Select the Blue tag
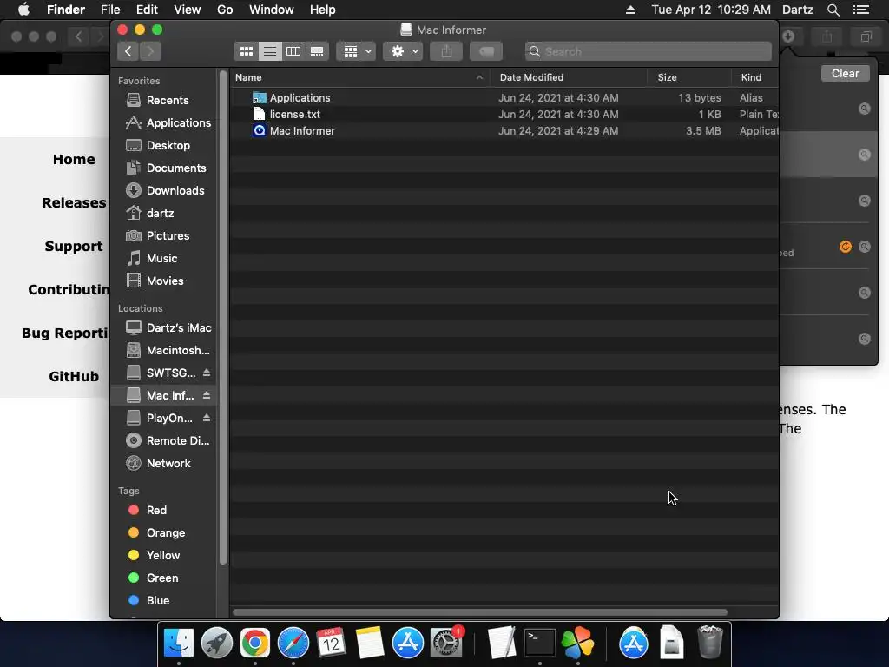 pyautogui.click(x=164, y=600)
